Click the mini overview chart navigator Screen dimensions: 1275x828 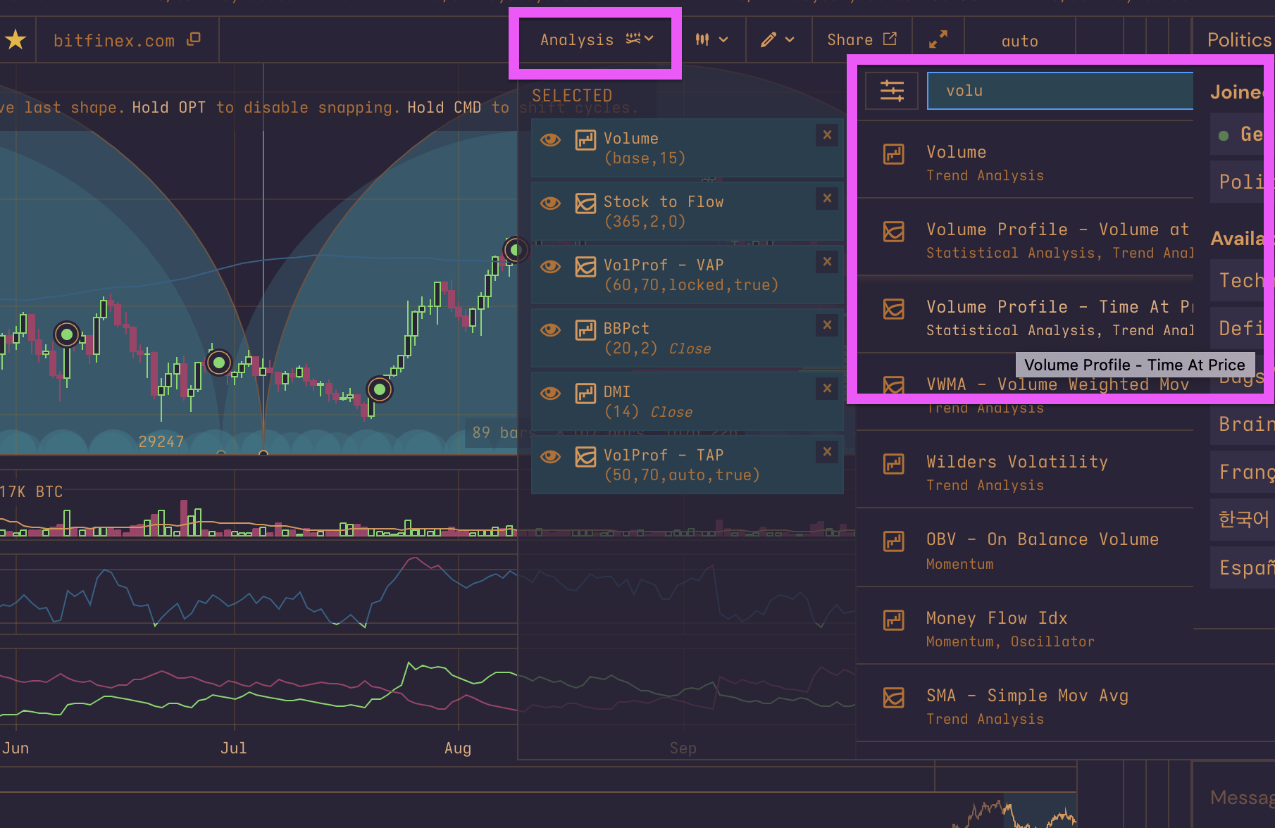click(1014, 810)
